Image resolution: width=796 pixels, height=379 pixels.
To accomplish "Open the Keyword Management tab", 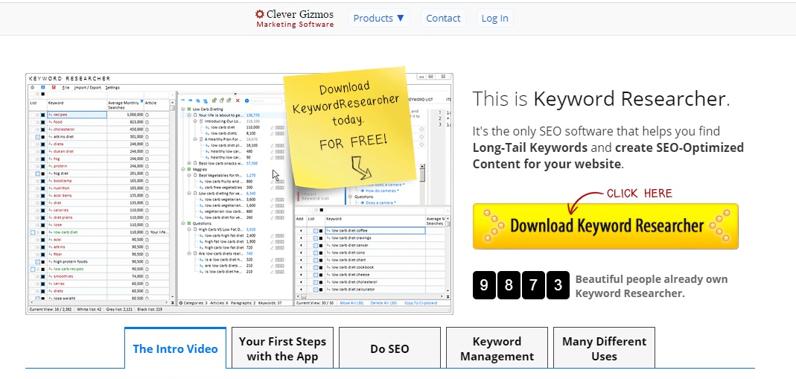I will pos(497,348).
